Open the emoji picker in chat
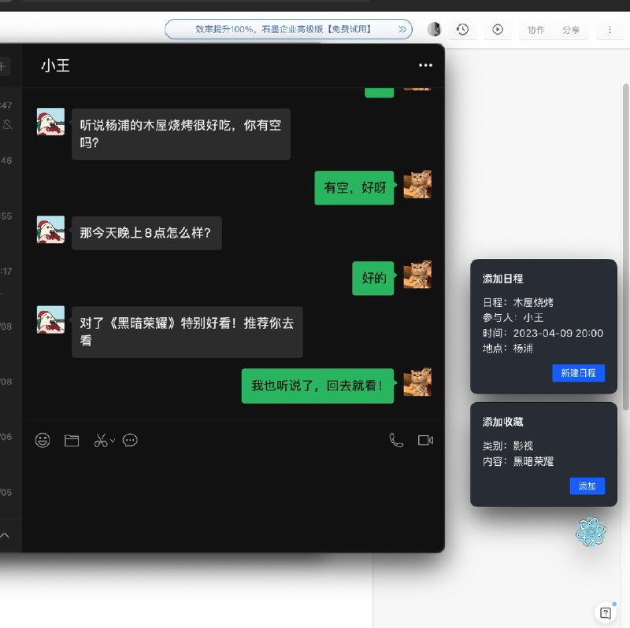The image size is (630, 628). pos(43,441)
